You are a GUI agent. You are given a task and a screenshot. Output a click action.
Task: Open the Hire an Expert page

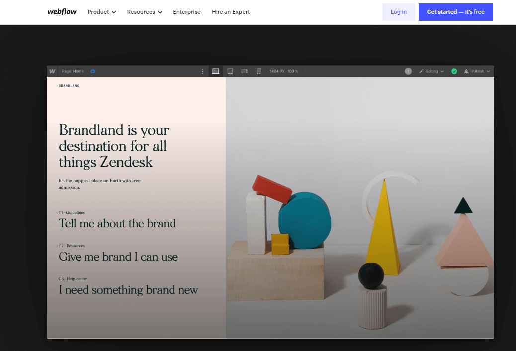[231, 12]
